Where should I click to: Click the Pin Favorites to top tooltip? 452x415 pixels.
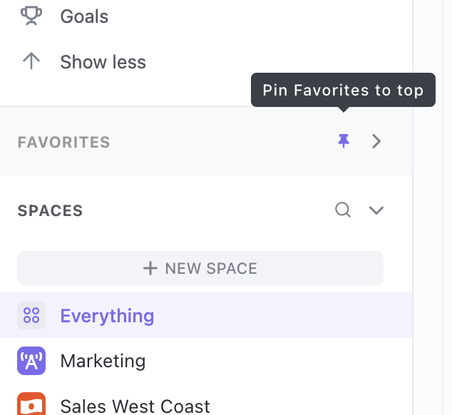point(343,91)
